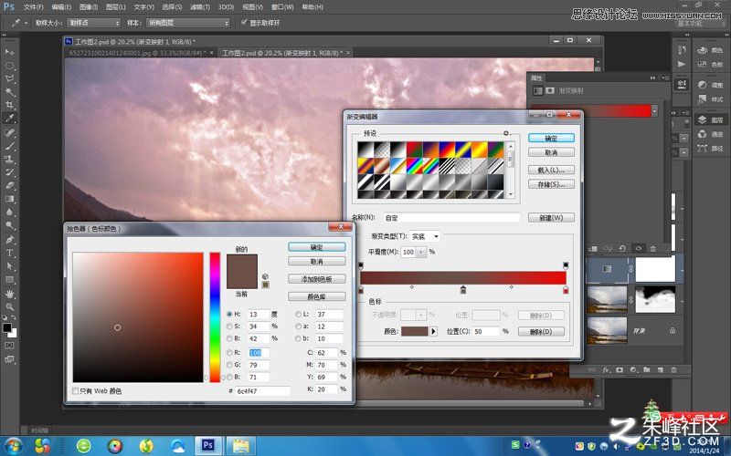Open the 文件(F) menu
Viewport: 731px width, 456px height.
tap(33, 7)
